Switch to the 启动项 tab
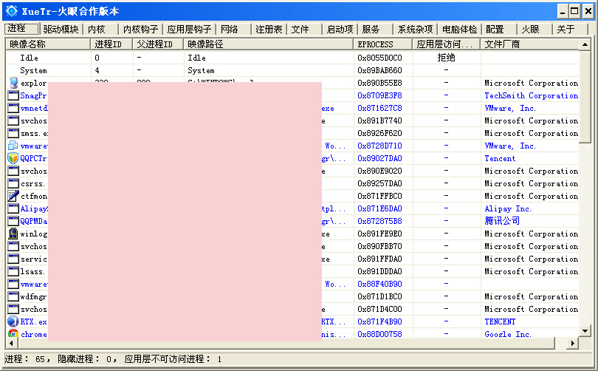 [x=340, y=29]
